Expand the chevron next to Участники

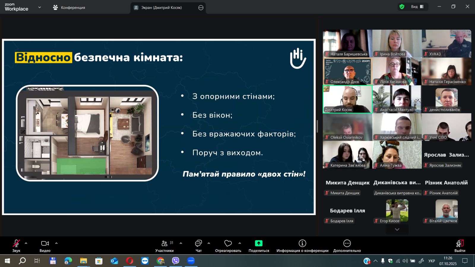tap(181, 243)
